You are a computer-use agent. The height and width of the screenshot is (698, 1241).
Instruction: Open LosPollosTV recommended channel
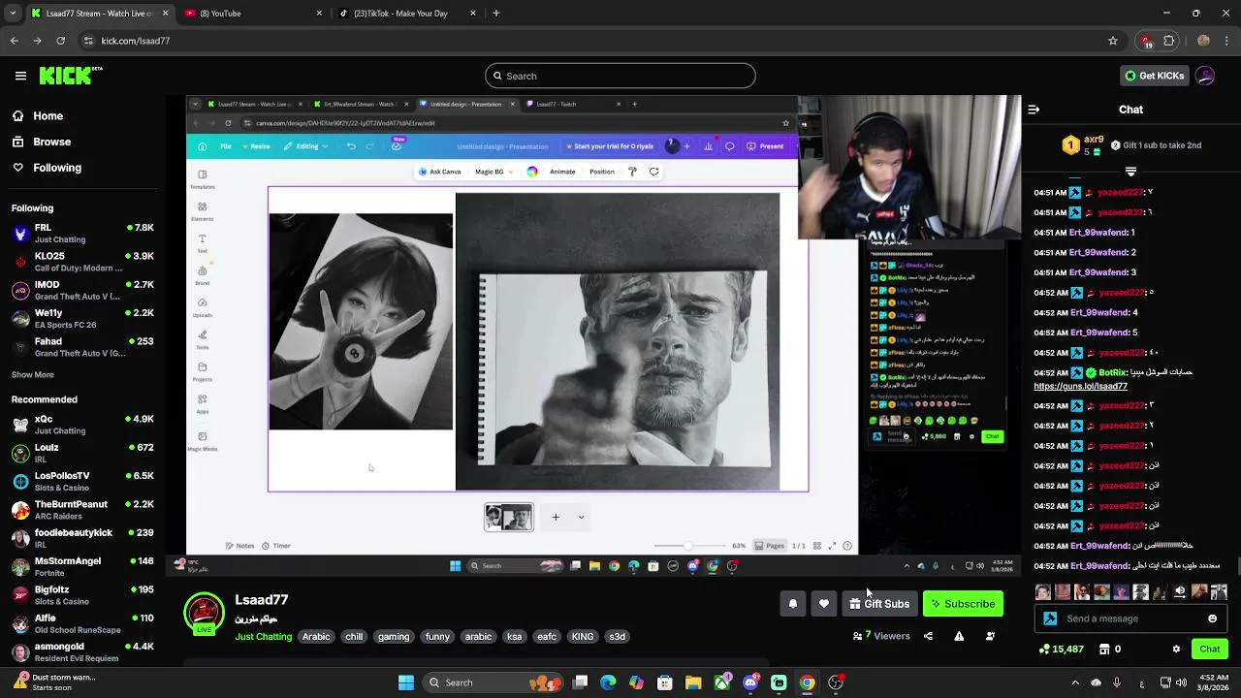pos(82,482)
